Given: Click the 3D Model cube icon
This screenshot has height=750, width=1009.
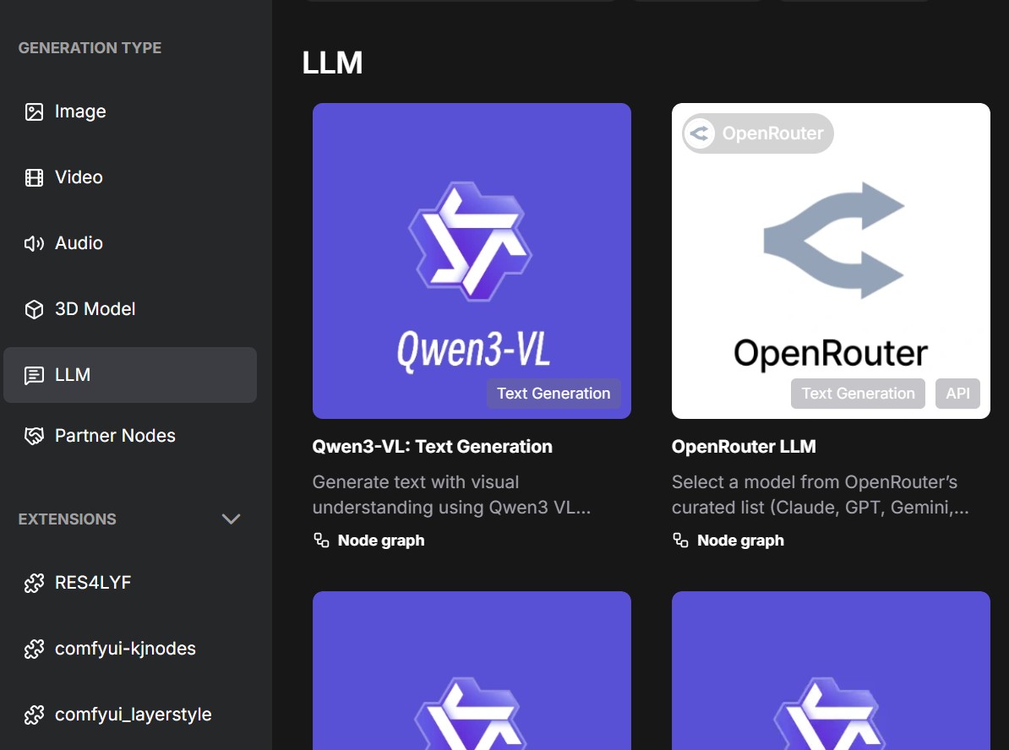Looking at the screenshot, I should tap(34, 309).
